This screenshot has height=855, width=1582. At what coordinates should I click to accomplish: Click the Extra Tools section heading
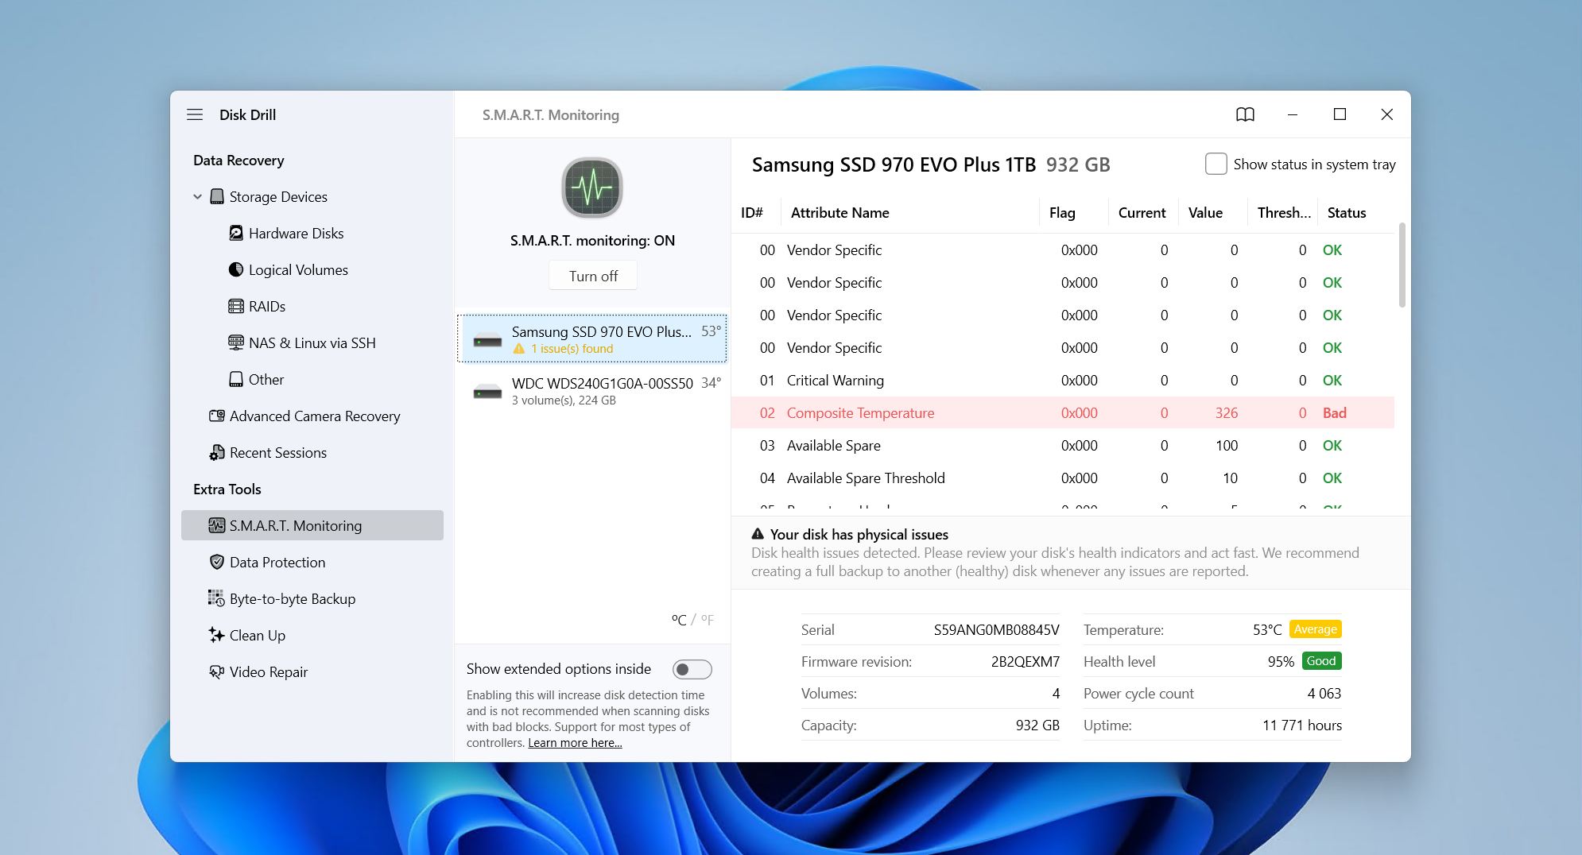[227, 489]
